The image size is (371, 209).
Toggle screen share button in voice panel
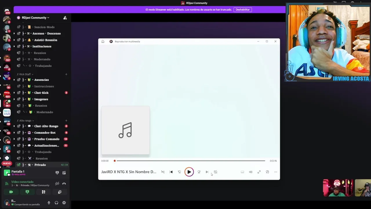[27, 192]
